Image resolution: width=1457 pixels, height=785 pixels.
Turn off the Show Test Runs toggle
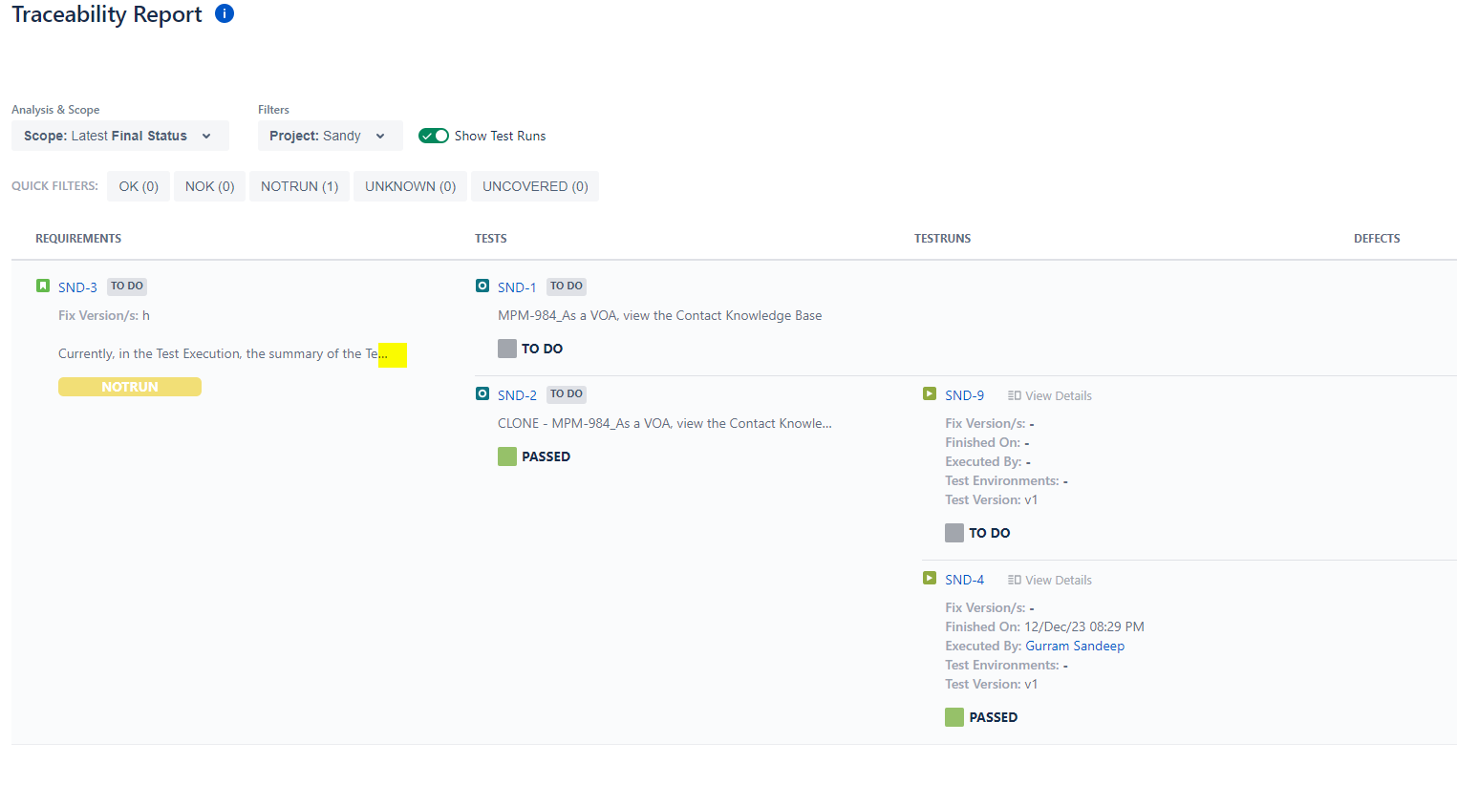(434, 136)
